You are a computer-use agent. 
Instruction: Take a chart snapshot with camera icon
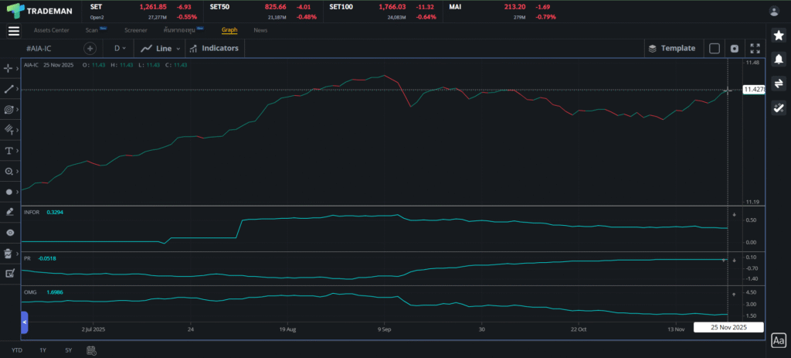734,48
